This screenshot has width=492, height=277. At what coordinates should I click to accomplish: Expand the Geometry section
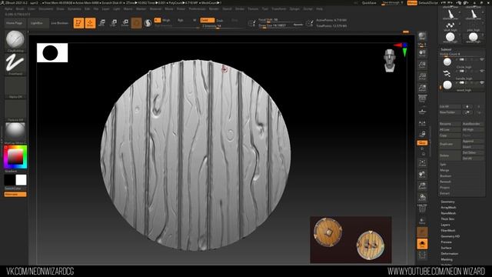click(447, 202)
